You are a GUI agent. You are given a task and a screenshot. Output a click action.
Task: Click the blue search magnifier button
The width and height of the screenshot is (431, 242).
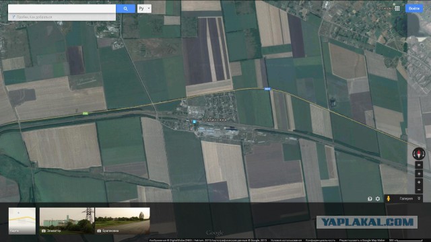[126, 9]
